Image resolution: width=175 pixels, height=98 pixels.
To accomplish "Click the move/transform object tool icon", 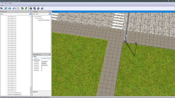I will click(6, 8).
